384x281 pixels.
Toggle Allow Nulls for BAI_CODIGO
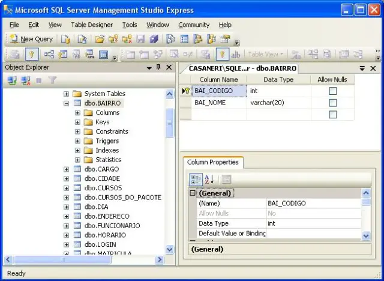332,91
